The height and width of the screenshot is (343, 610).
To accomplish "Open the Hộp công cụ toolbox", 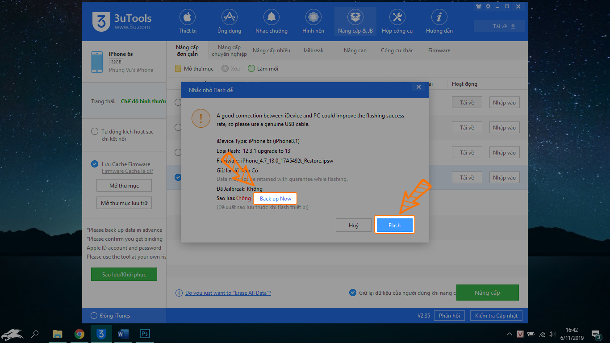I will (397, 21).
